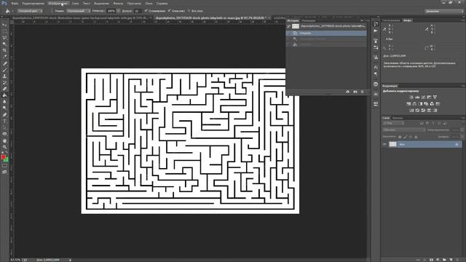Add Hue/Saturation adjustment layer

coord(408,103)
